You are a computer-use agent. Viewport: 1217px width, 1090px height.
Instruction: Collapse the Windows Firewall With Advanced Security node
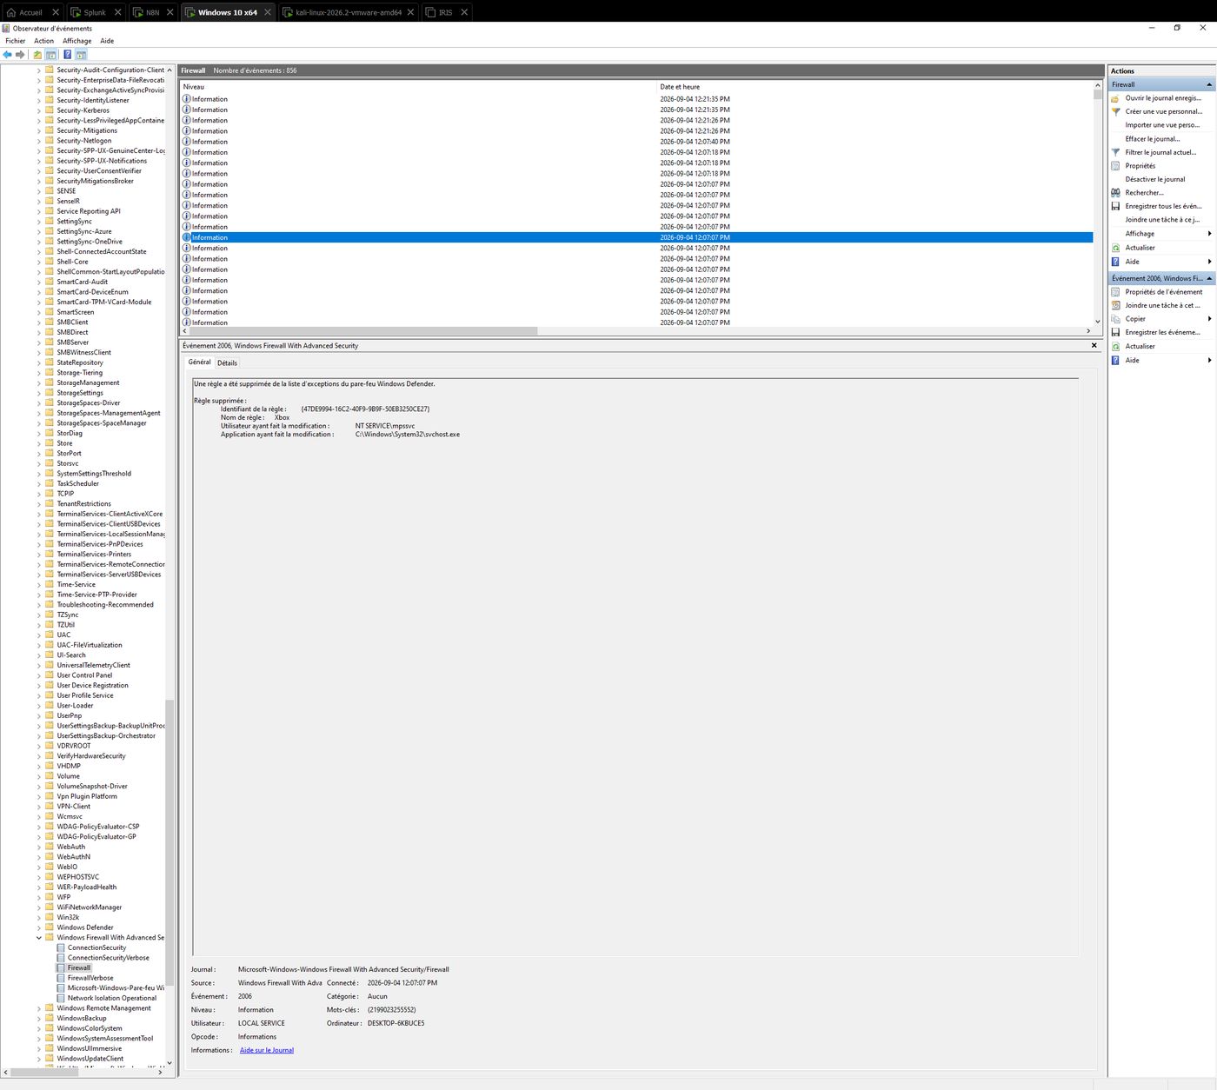38,937
